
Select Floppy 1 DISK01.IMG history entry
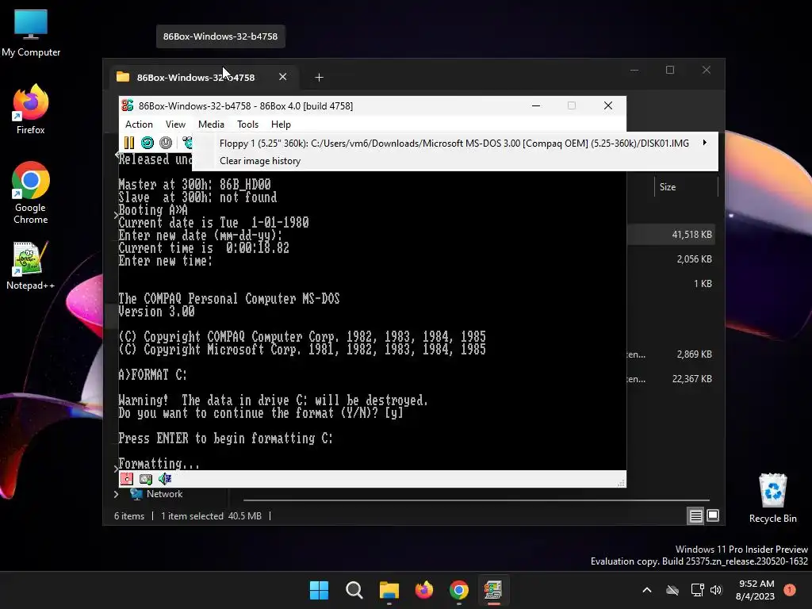click(x=454, y=143)
